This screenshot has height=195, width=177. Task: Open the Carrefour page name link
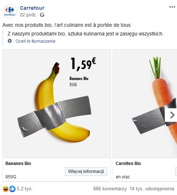pos(32,8)
